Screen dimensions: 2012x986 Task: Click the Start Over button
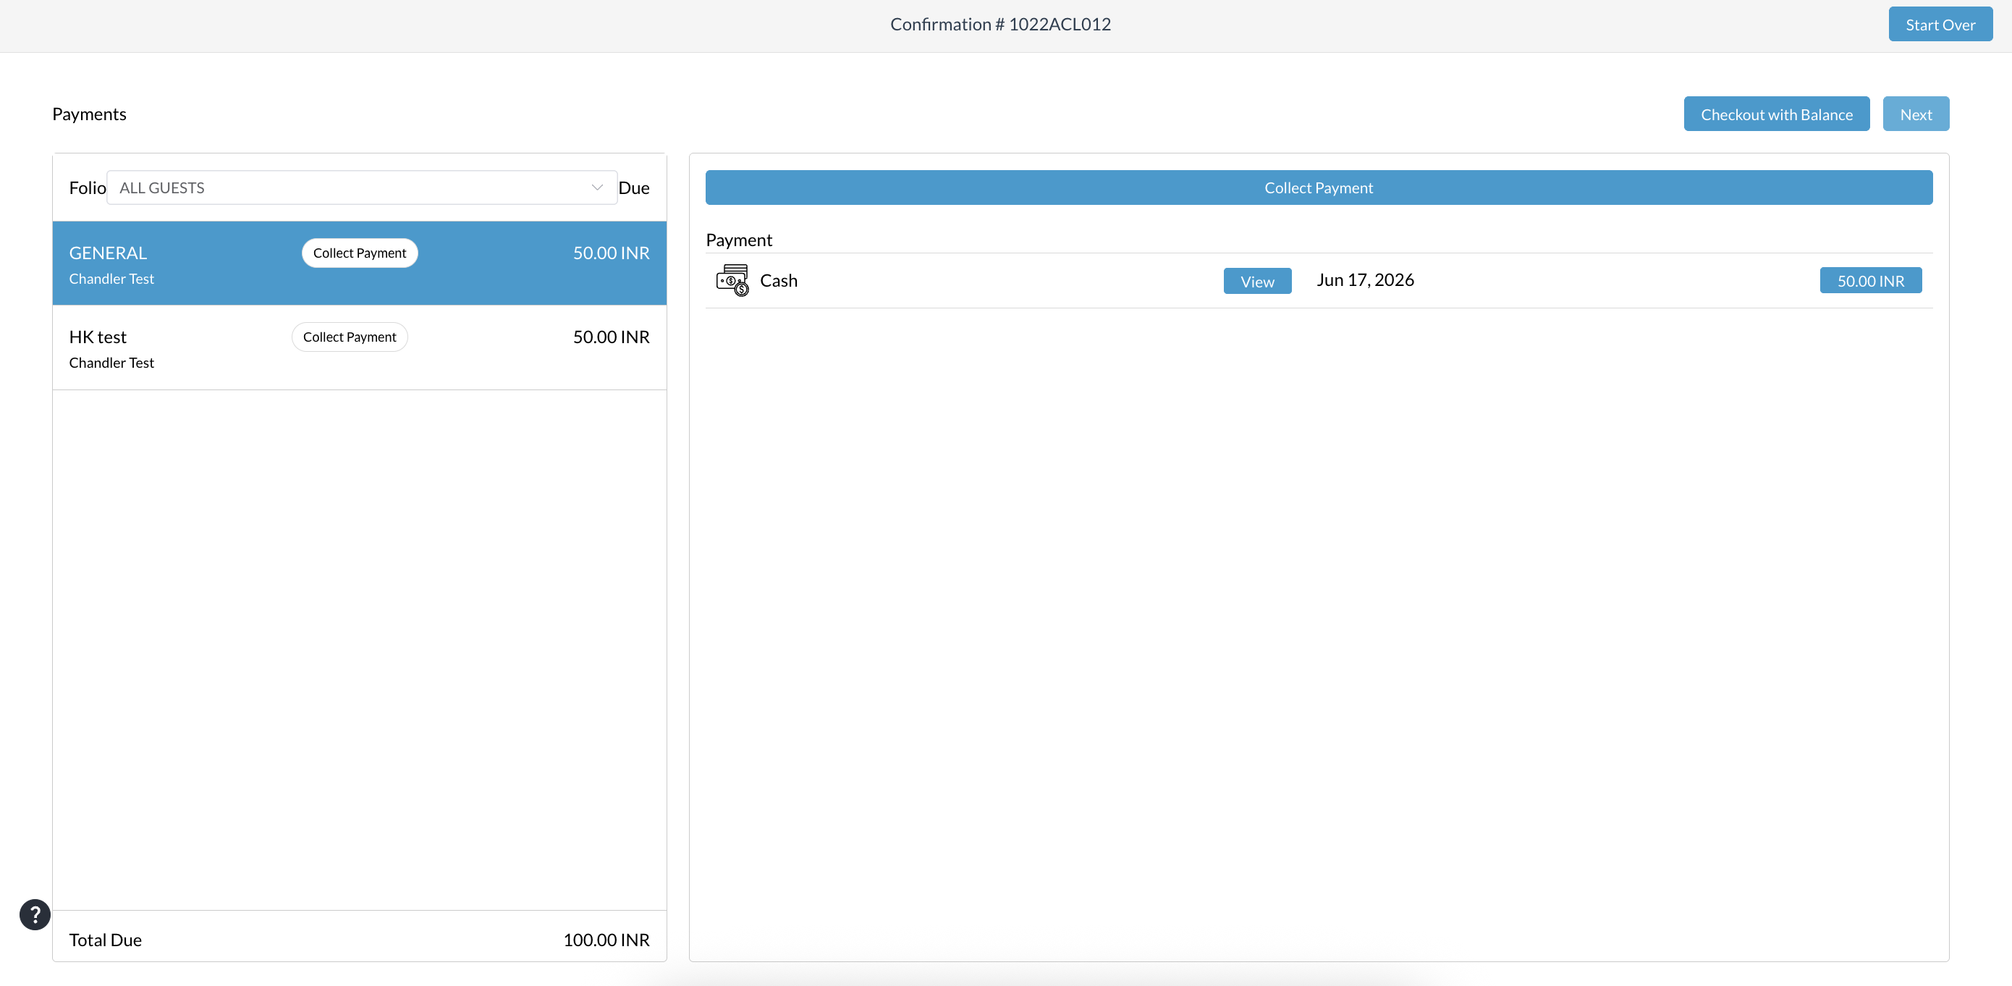coord(1940,24)
